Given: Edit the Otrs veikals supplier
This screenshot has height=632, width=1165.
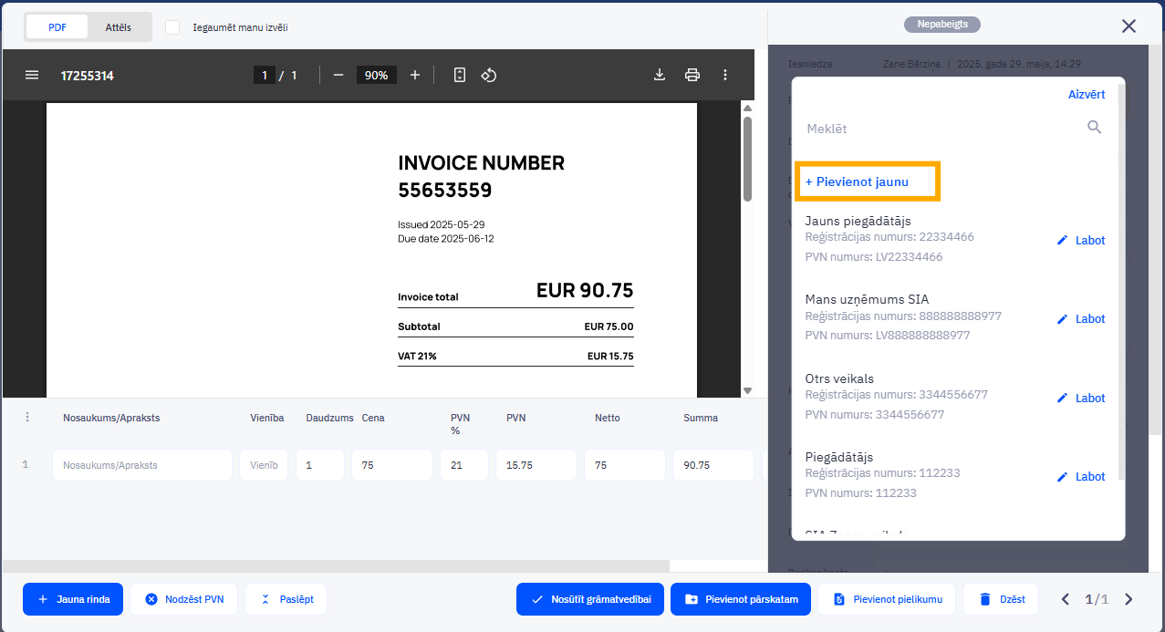Looking at the screenshot, I should point(1081,399).
